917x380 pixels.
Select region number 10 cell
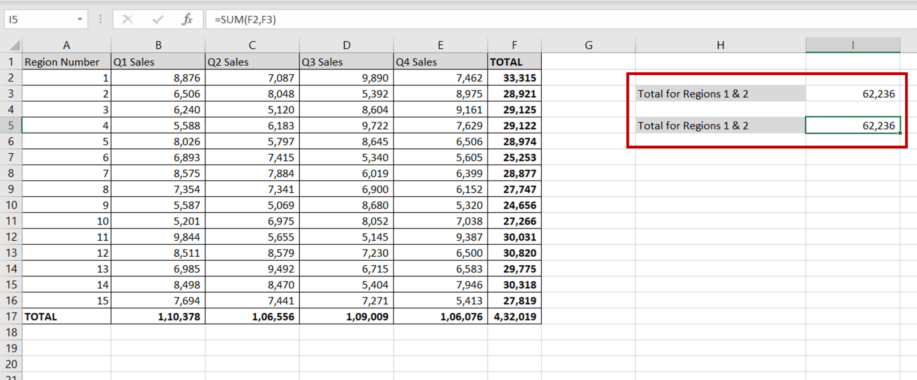pyautogui.click(x=66, y=221)
